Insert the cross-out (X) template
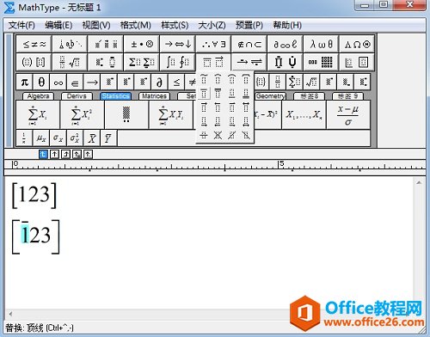This screenshot has height=337, width=430. 218,135
